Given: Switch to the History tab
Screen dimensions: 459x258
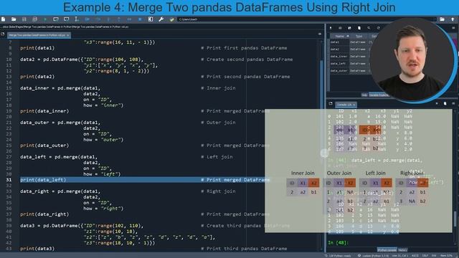Looking at the screenshot, I should (x=403, y=250).
